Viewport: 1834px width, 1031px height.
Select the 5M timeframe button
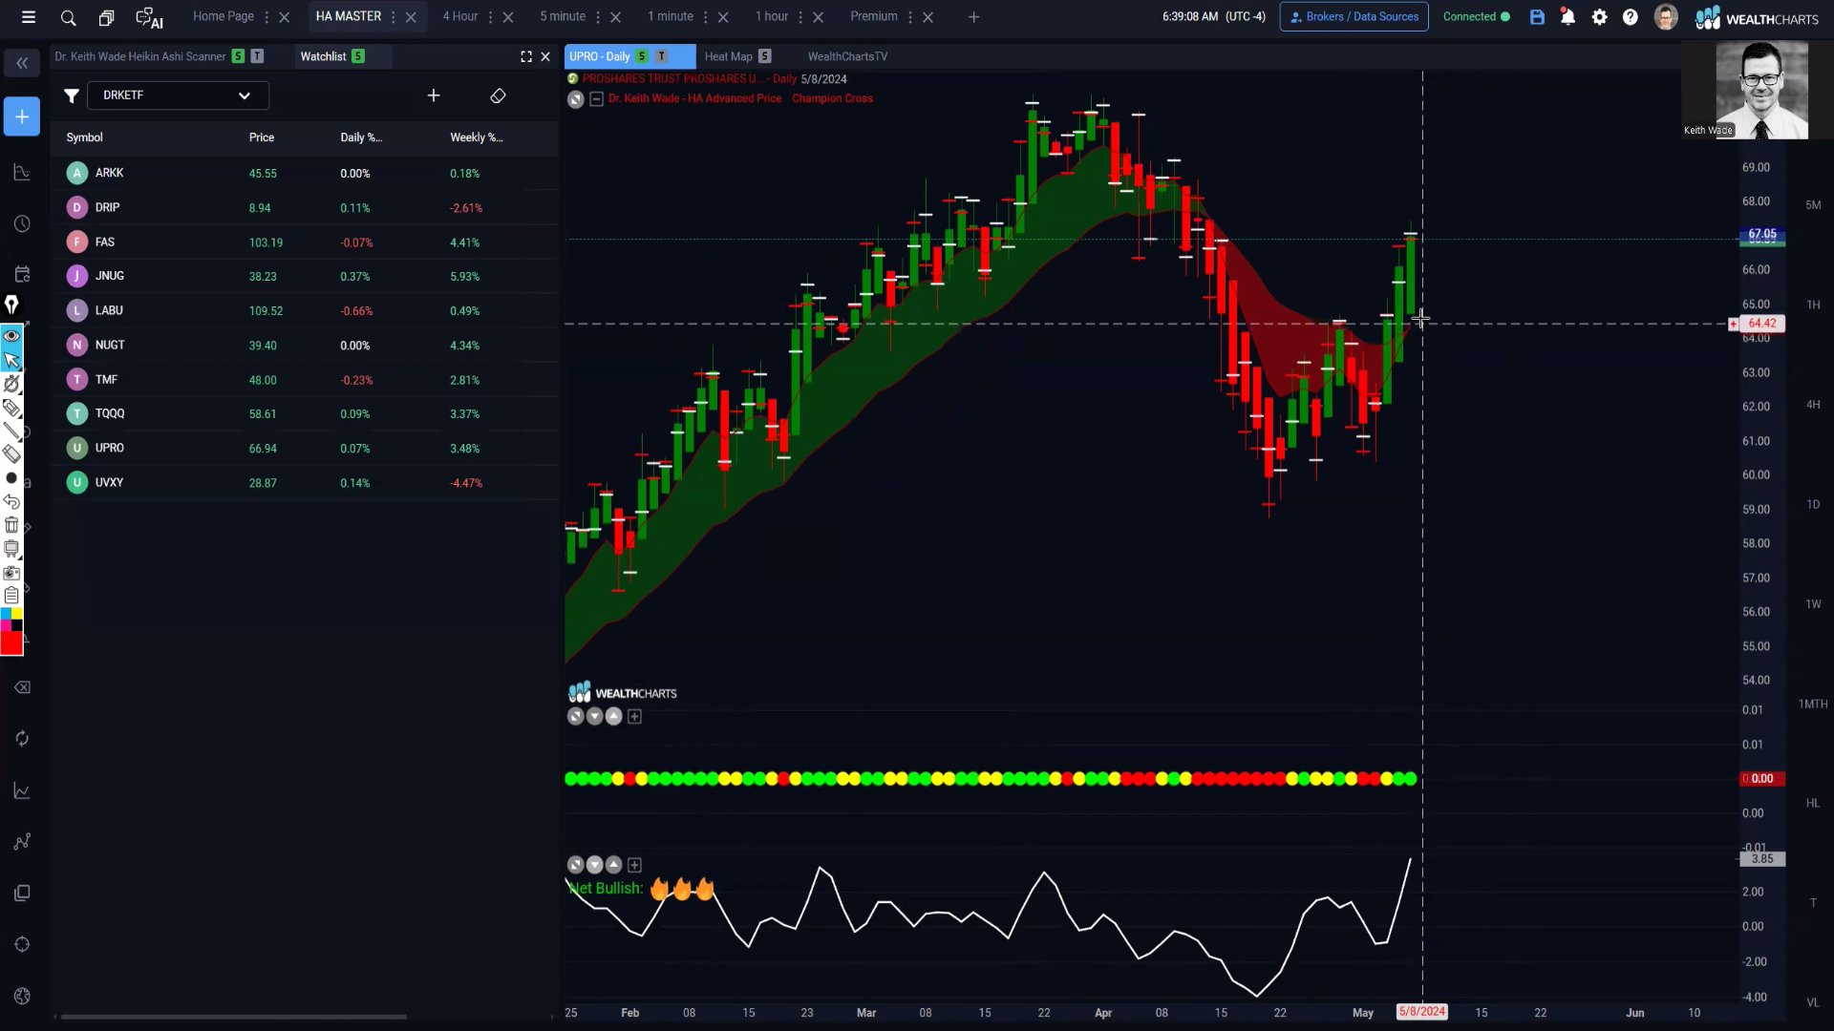pos(1813,205)
